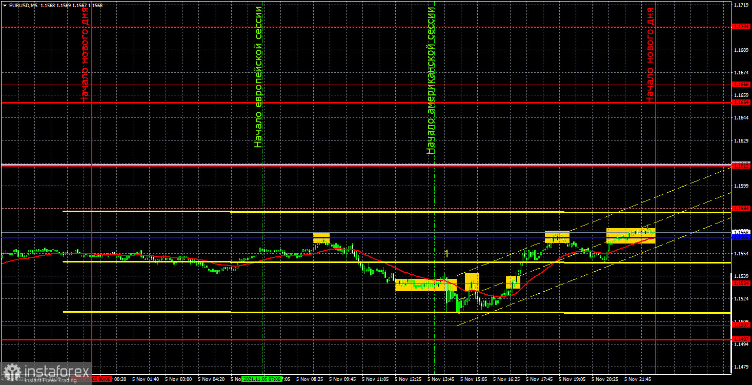Click the 1.1507 red price tag
Screen dimensions: 752x385
(741, 325)
